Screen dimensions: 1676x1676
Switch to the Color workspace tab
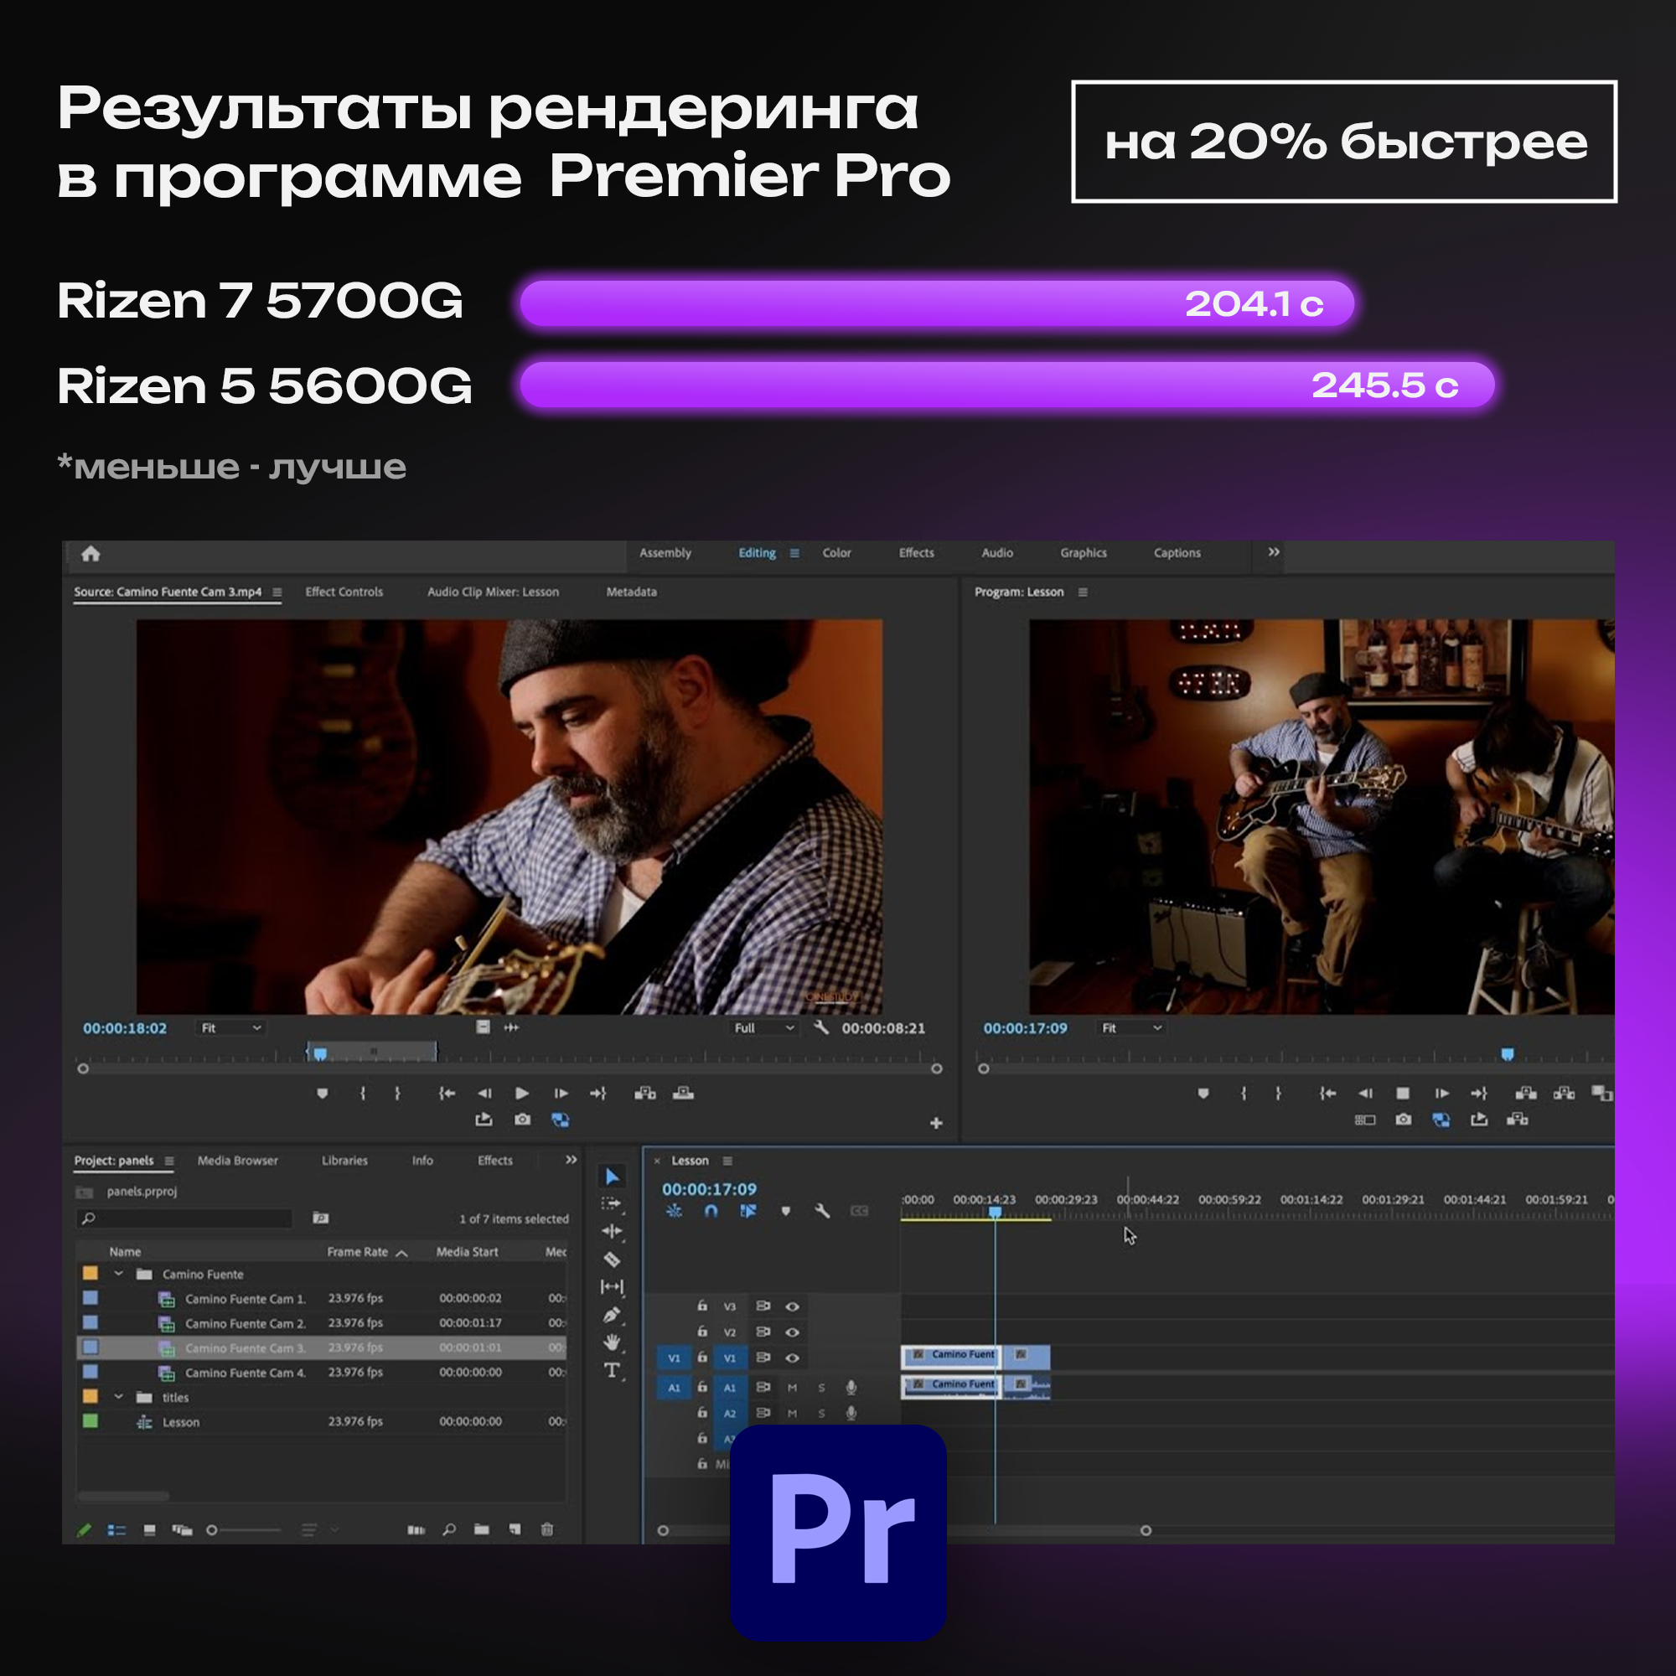point(836,552)
